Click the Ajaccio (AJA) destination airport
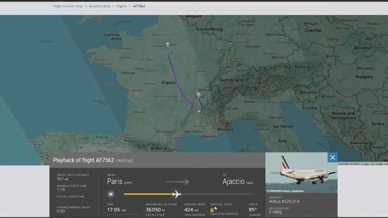 point(238,182)
